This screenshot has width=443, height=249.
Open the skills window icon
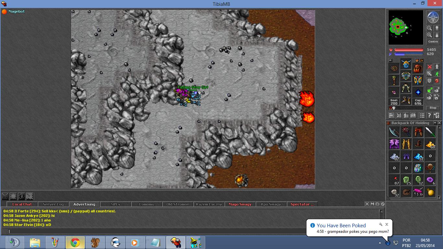pos(392,115)
